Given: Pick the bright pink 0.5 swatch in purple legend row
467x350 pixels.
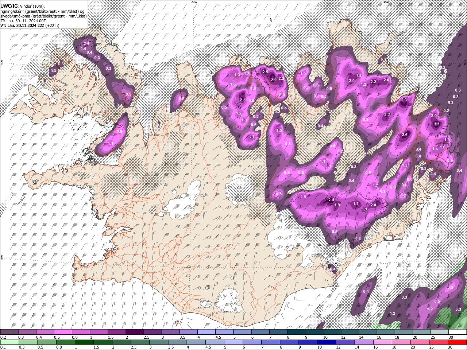Looking at the screenshot, I should 63,332.
